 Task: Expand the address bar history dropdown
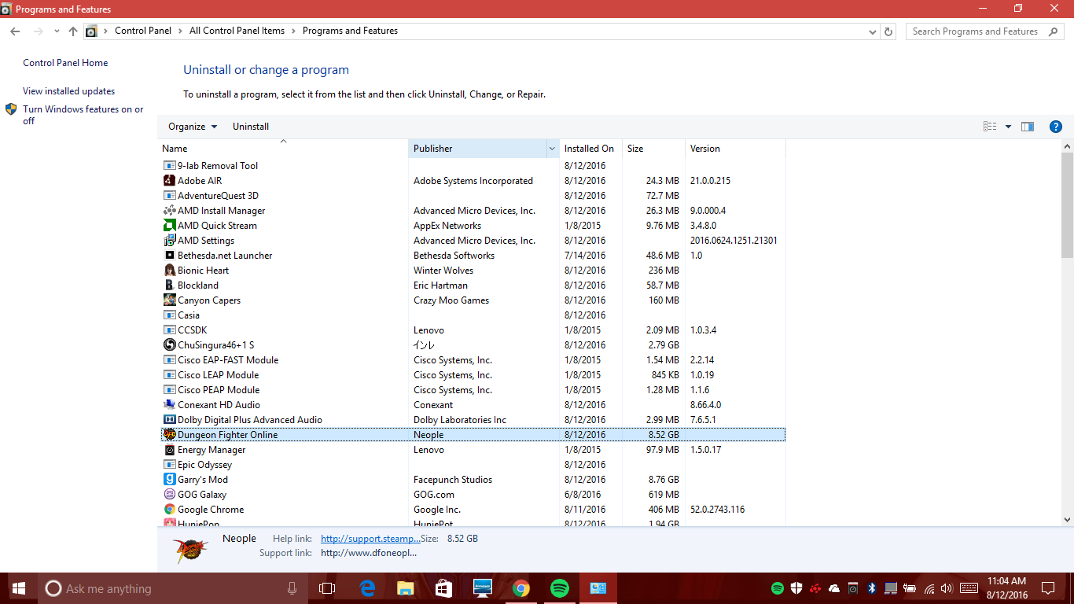(x=873, y=31)
